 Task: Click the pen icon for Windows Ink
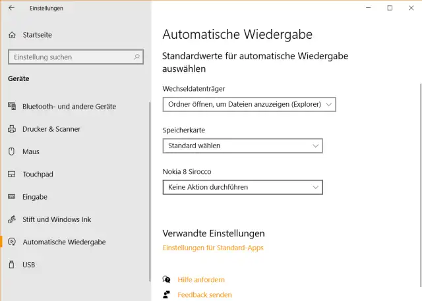11,219
